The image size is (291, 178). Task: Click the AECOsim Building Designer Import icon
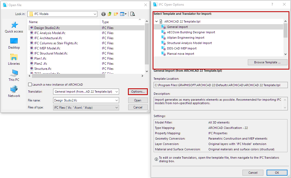pyautogui.click(x=164, y=32)
